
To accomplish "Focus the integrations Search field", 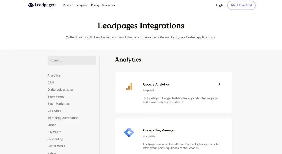I will pos(72,61).
